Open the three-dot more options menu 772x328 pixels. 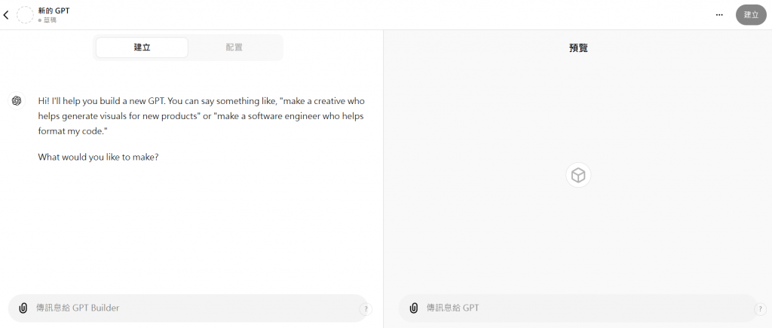coord(719,15)
